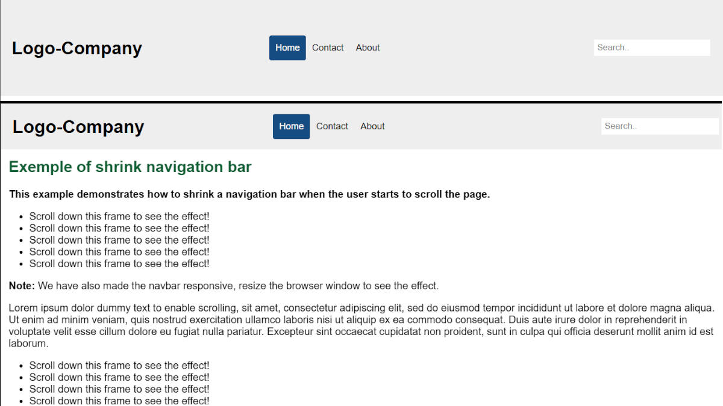Click the first bullet item below the Lorem paragraph
The width and height of the screenshot is (723, 406).
click(119, 366)
